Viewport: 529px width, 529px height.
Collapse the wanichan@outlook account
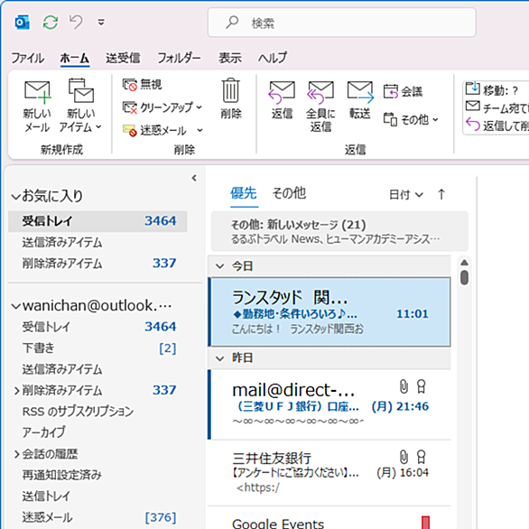pos(16,306)
